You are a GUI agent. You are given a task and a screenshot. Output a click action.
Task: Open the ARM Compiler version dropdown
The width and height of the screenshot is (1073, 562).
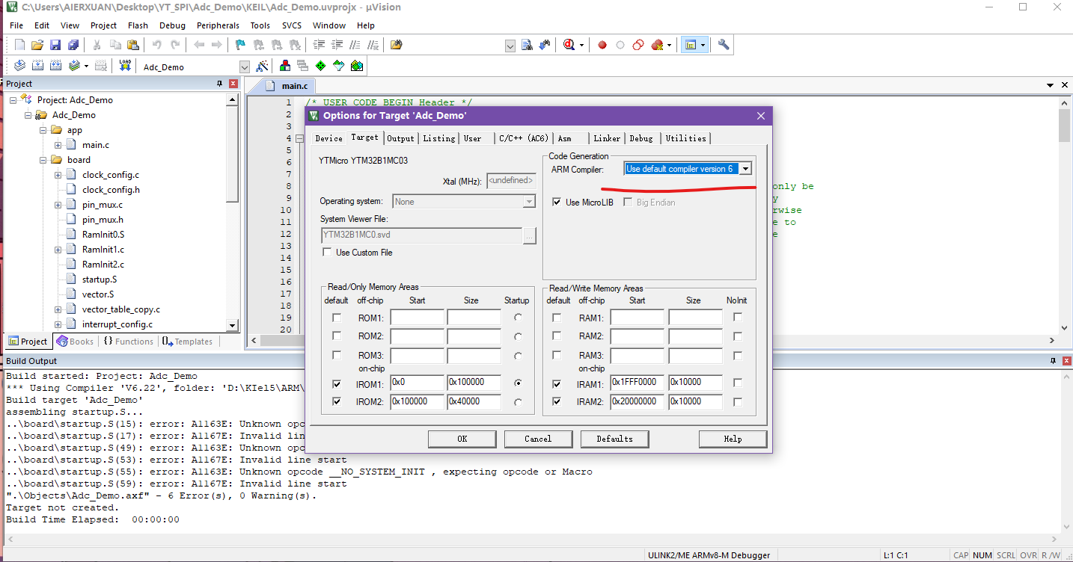click(745, 169)
